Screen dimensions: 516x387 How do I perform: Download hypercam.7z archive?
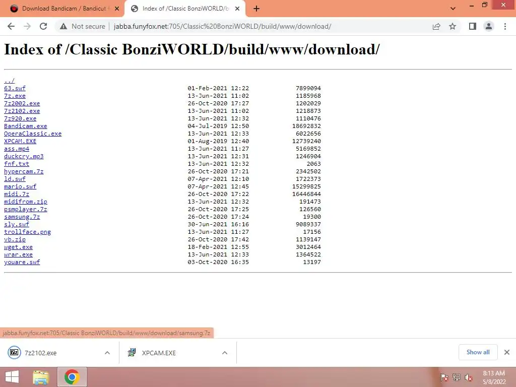tap(24, 171)
